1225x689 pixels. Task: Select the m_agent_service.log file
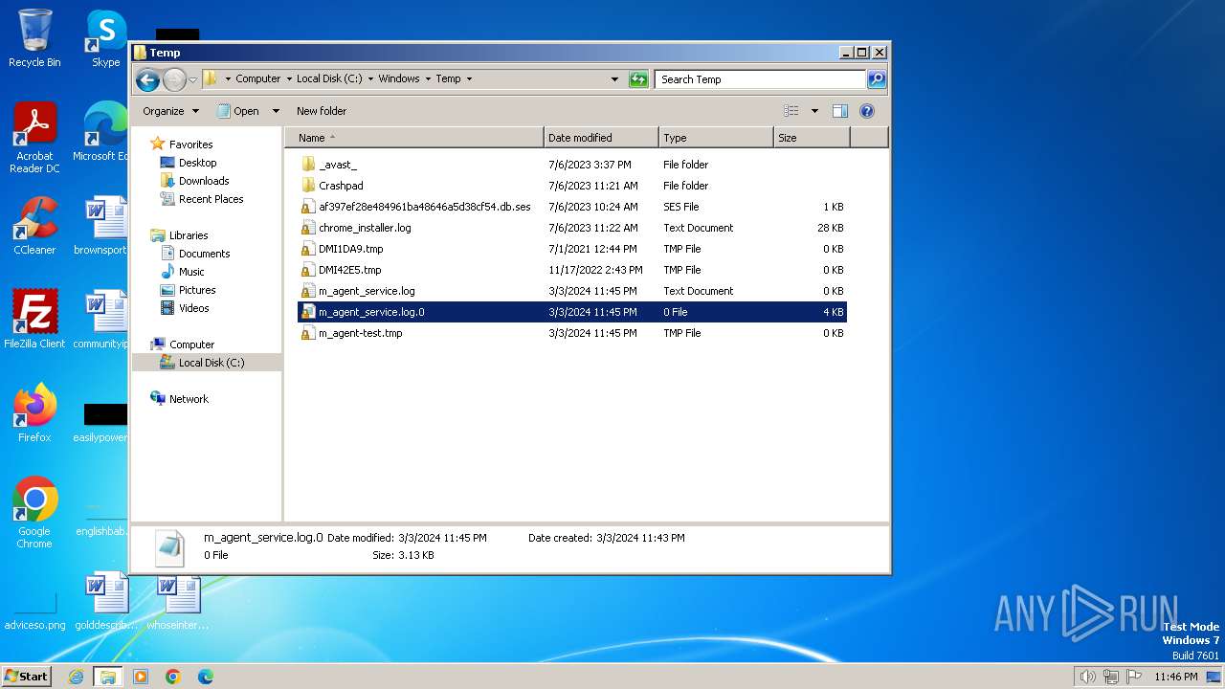click(x=572, y=291)
